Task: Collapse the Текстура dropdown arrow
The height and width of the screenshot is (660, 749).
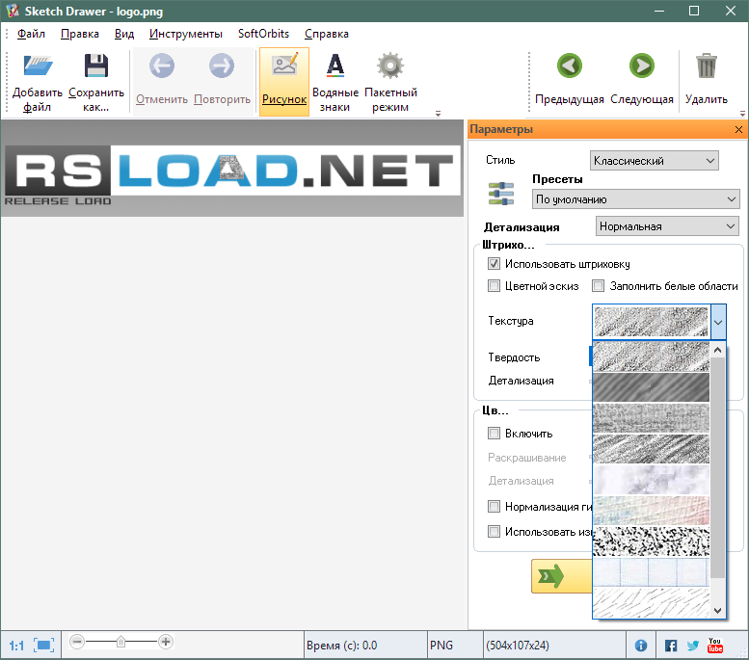Action: pyautogui.click(x=718, y=322)
